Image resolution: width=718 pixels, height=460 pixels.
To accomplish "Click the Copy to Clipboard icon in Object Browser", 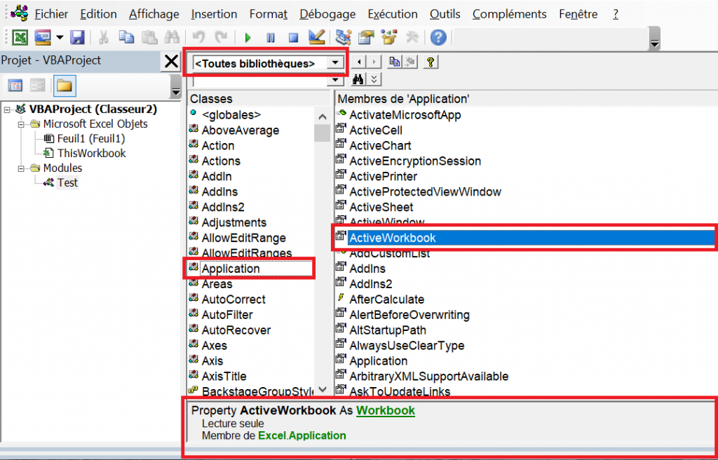I will pos(395,62).
